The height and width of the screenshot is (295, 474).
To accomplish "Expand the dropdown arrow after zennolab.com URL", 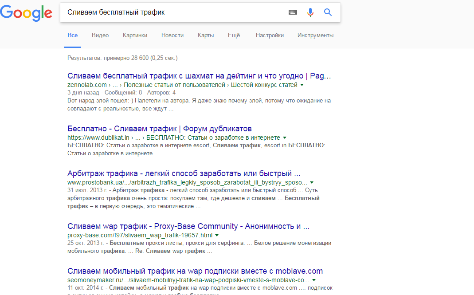I will coord(302,85).
